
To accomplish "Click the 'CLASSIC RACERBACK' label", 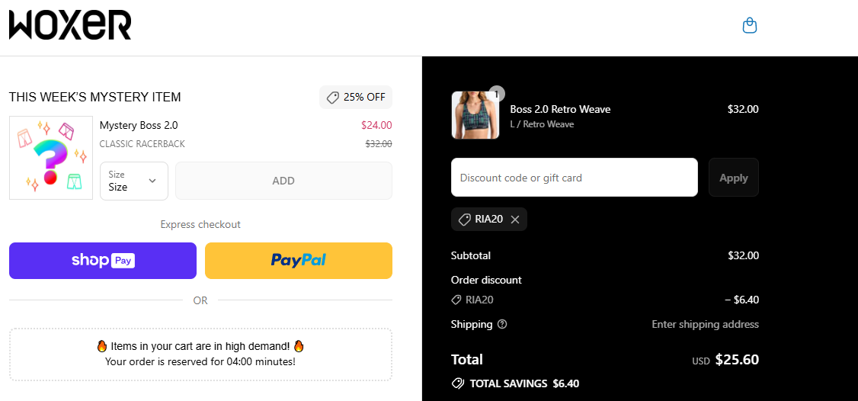I will [x=142, y=144].
